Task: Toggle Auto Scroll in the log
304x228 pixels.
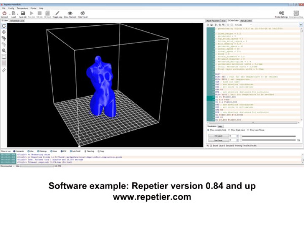Action: [75, 151]
